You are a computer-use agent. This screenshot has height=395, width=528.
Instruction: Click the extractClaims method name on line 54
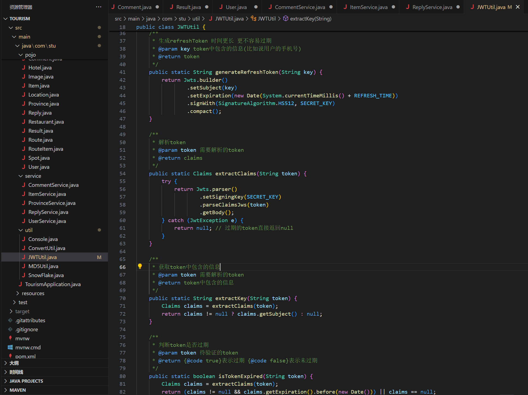(x=236, y=173)
